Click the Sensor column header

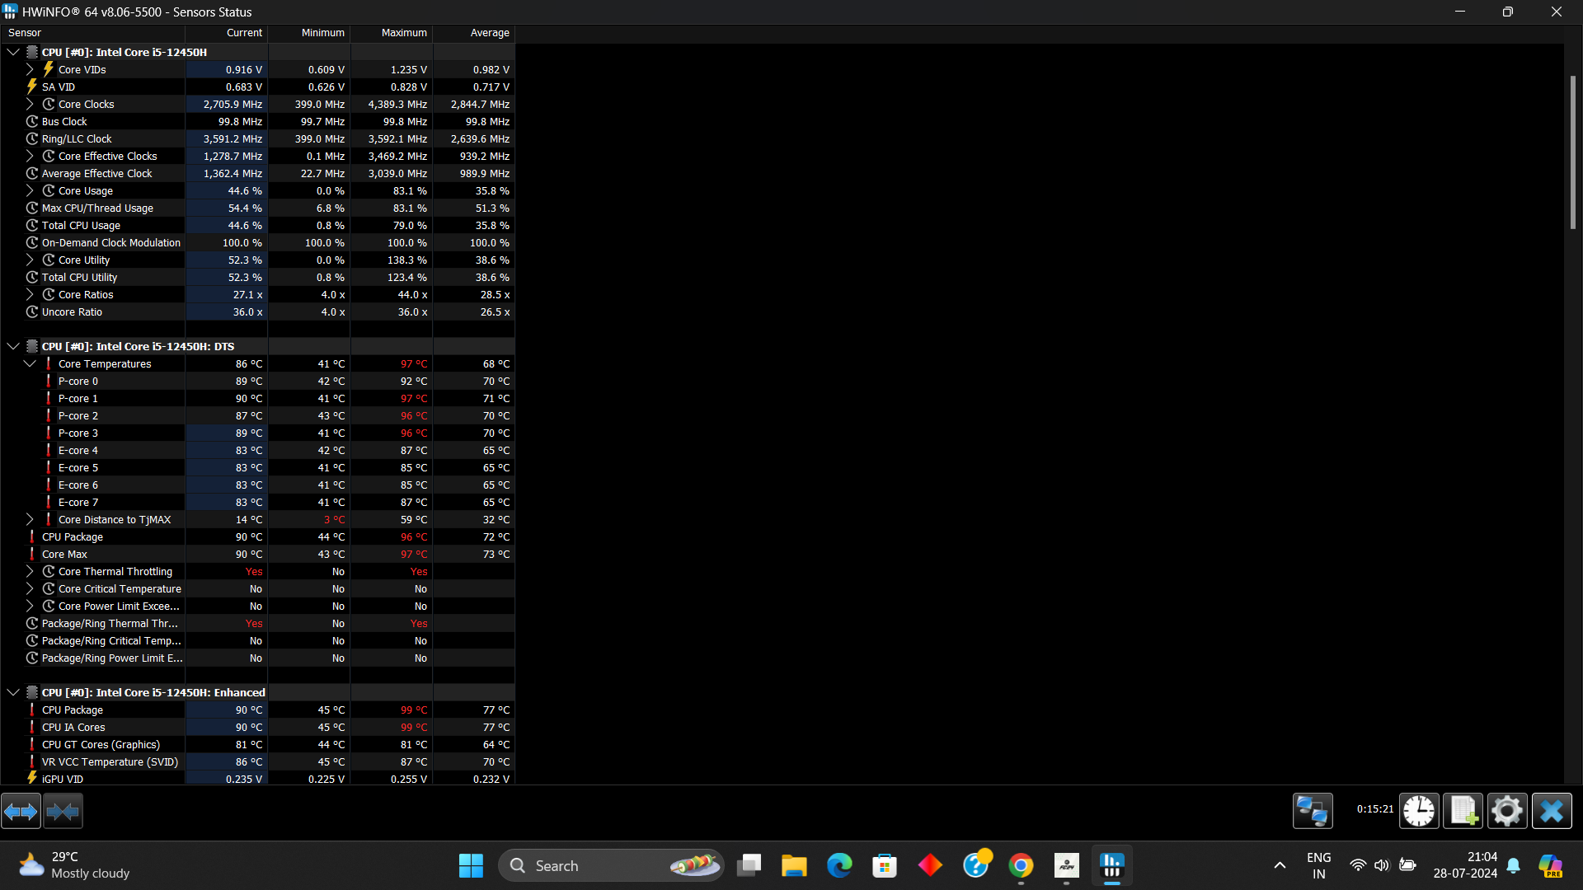[92, 33]
